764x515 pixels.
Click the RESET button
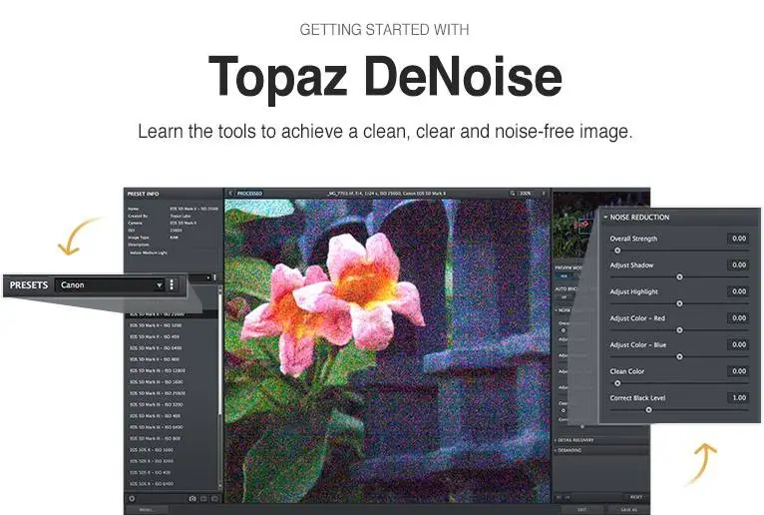pos(636,497)
